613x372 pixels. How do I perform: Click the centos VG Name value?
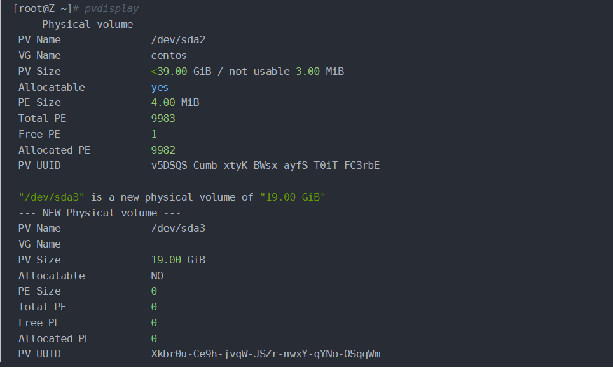tap(169, 56)
